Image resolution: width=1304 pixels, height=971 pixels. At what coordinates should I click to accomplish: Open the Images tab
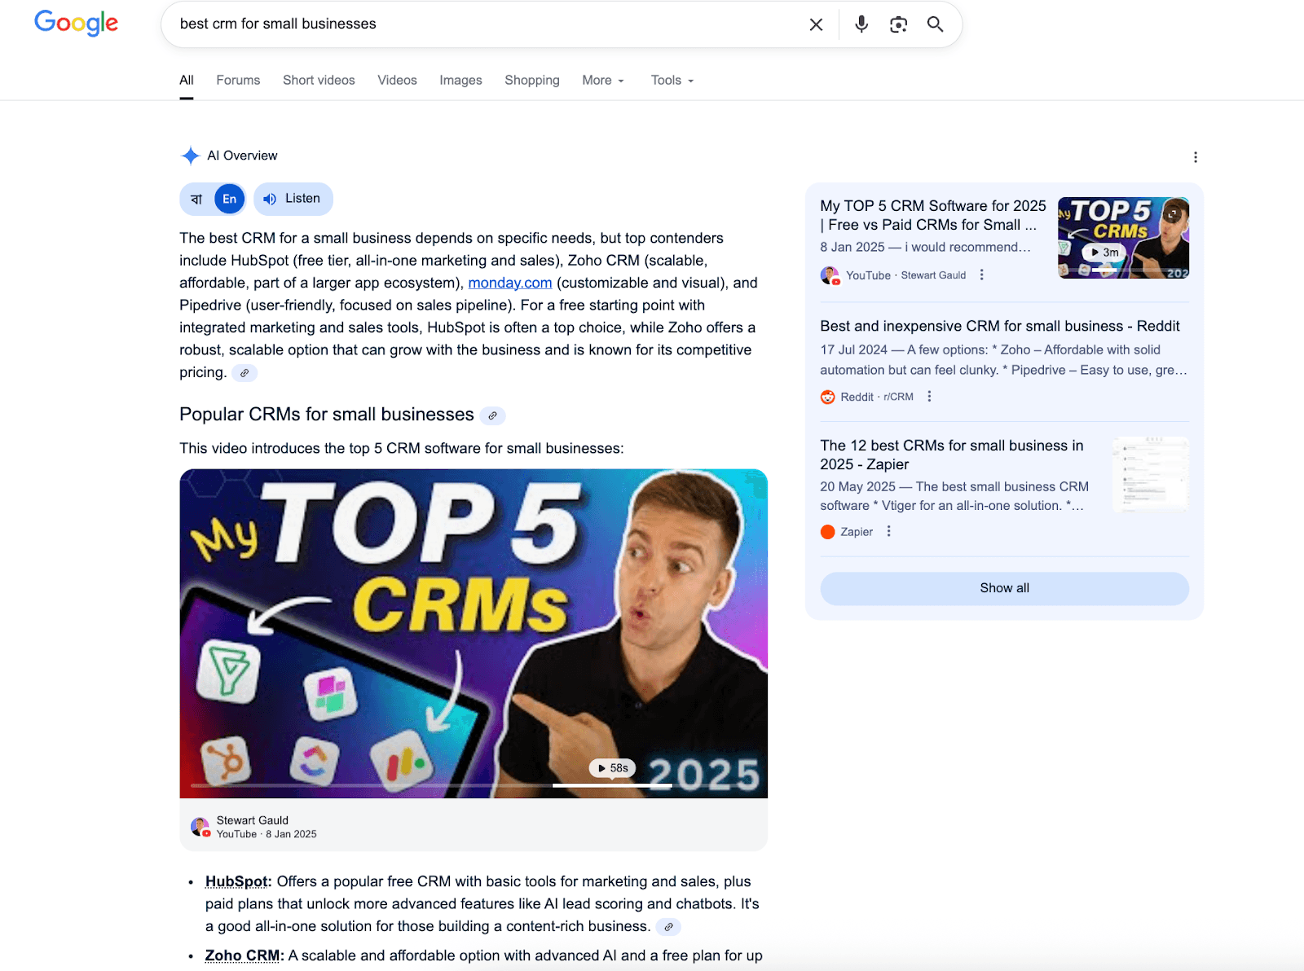point(460,81)
